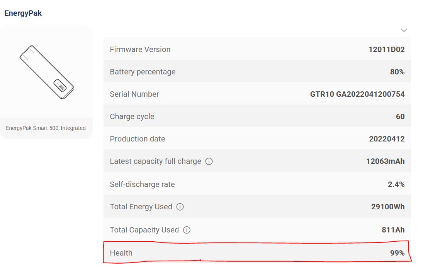Open info tooltip for Total Capacity Used
Screen dimensions: 423x271
[x=187, y=230]
